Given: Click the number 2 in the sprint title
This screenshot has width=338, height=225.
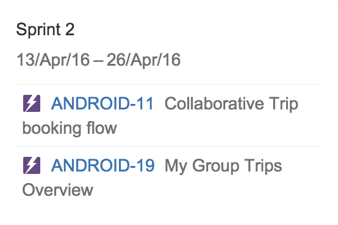Looking at the screenshot, I should (x=70, y=29).
